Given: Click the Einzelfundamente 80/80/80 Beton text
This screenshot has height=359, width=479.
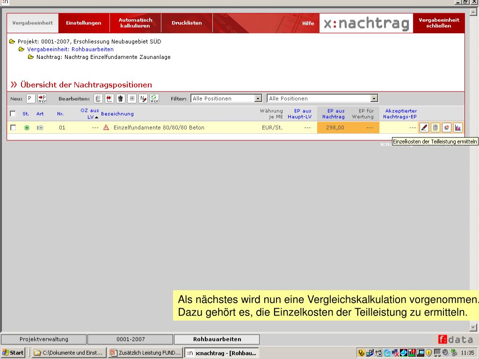Looking at the screenshot, I should (159, 128).
